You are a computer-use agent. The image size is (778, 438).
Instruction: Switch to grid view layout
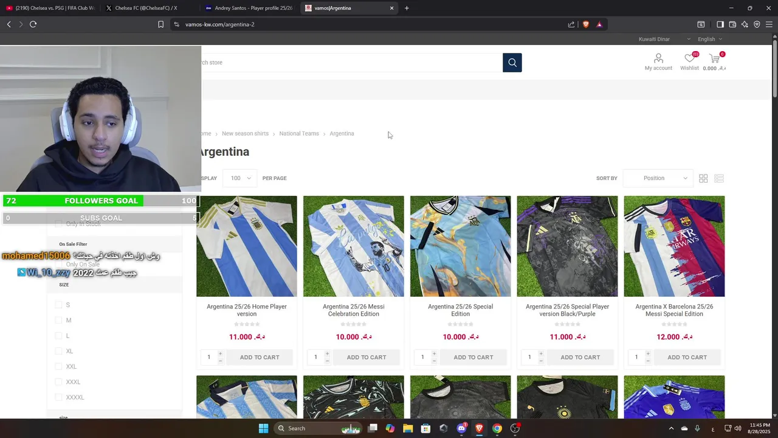pyautogui.click(x=703, y=178)
